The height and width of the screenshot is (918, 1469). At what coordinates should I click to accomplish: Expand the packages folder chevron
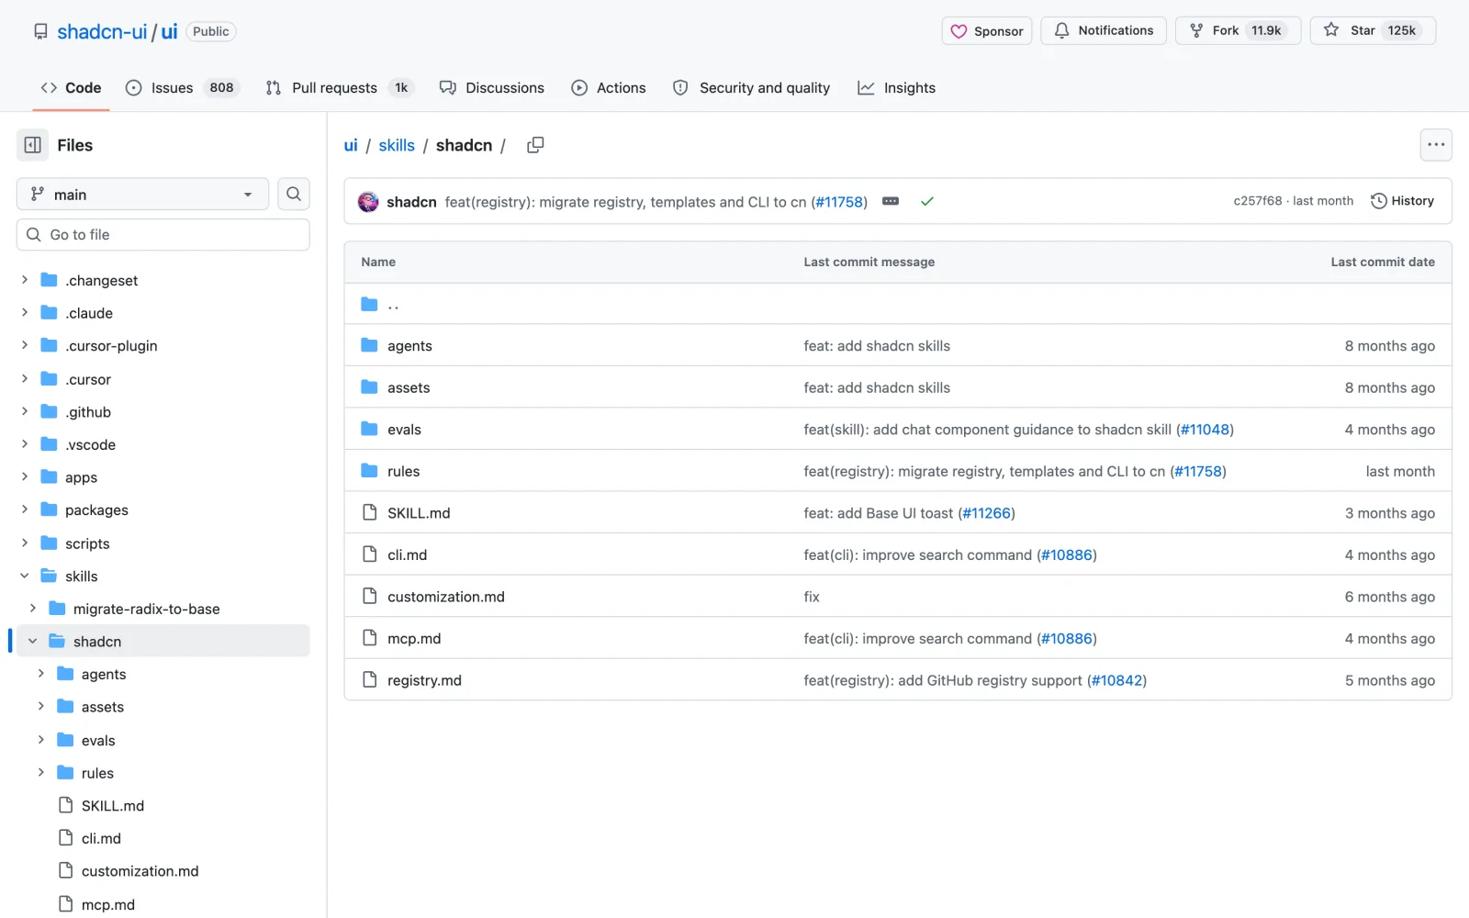(x=25, y=509)
